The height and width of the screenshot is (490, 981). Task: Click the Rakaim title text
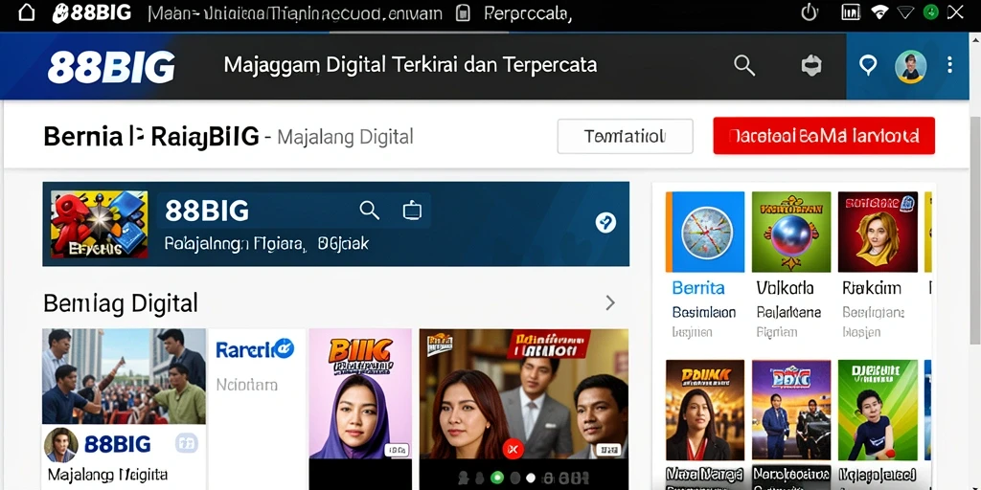(x=872, y=288)
